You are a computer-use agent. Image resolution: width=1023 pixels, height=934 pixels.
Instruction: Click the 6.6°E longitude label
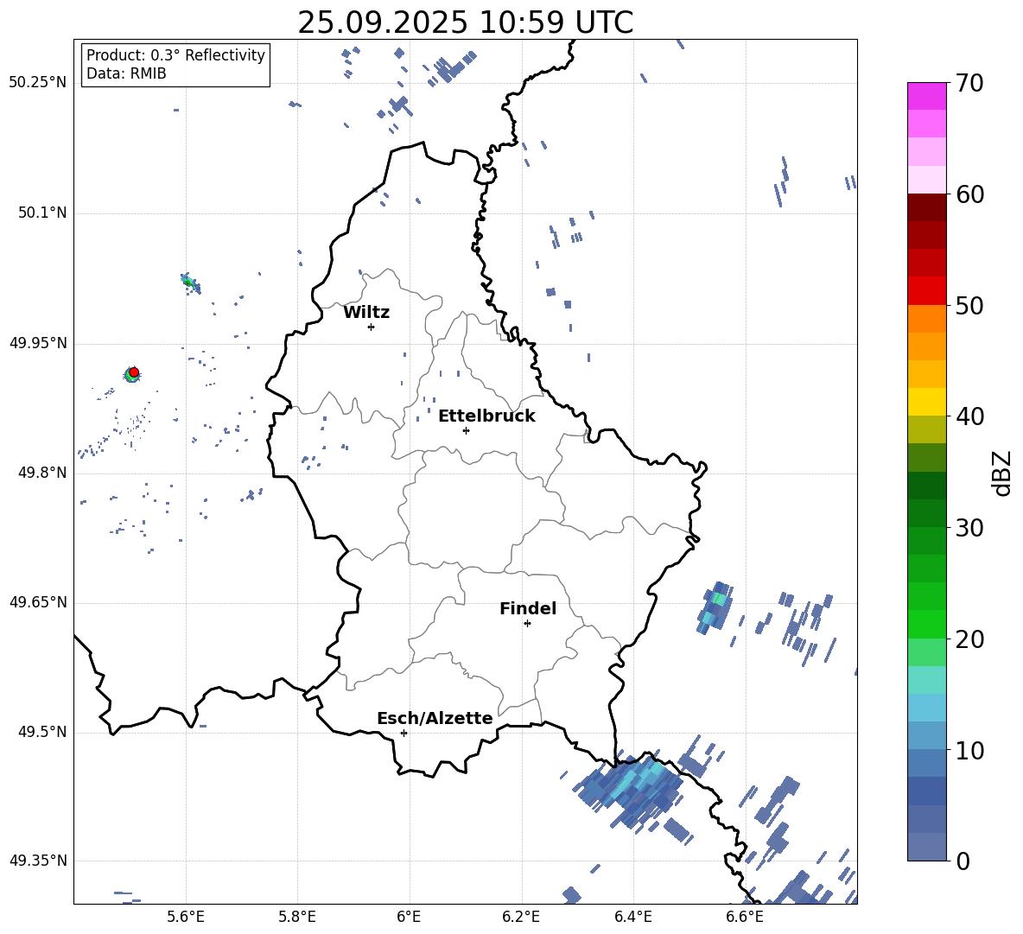coord(745,917)
